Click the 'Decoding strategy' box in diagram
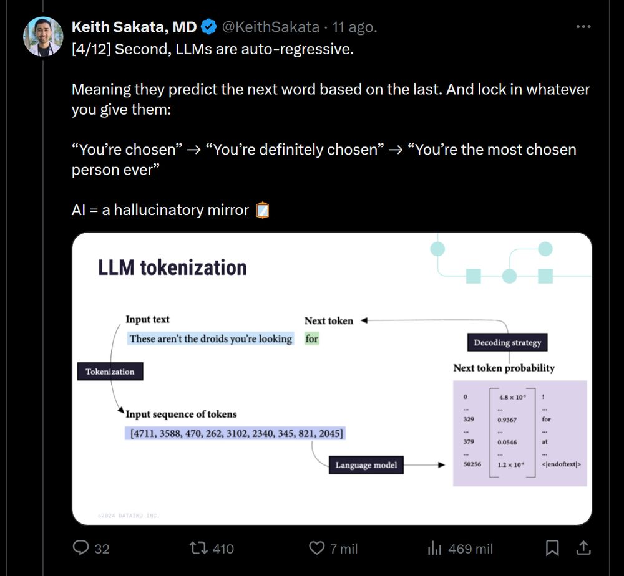624x576 pixels. (507, 342)
